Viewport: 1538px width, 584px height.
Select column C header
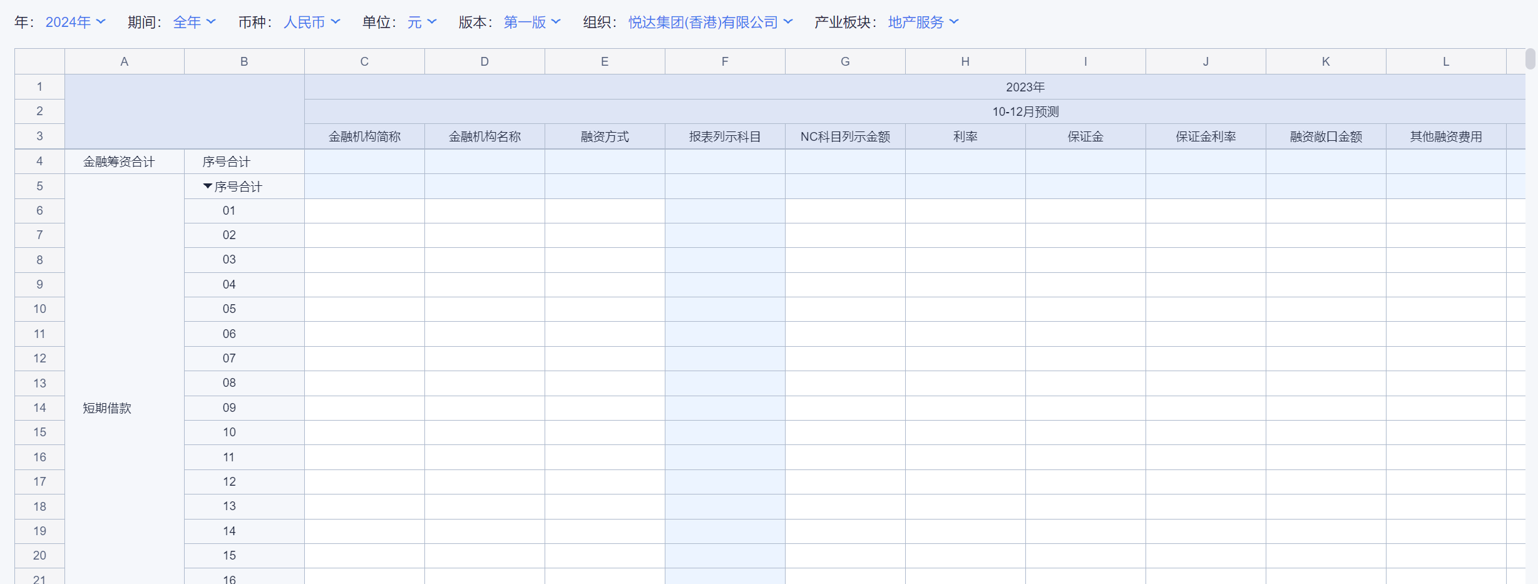[x=364, y=61]
